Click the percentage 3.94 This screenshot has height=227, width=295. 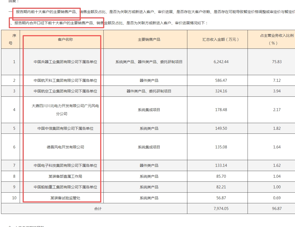click(x=277, y=91)
